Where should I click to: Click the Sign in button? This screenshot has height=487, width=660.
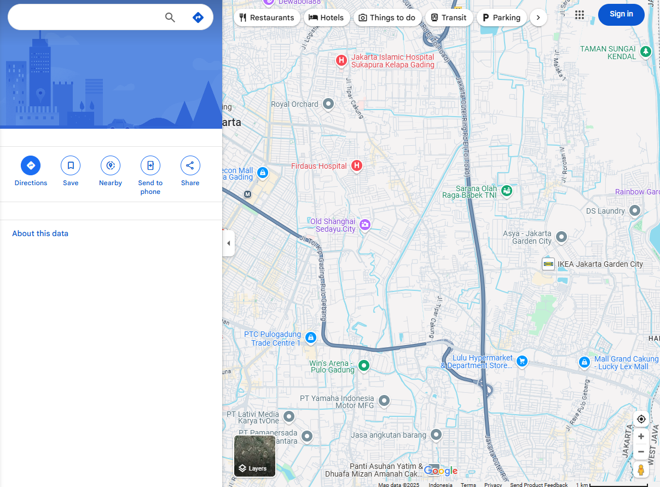point(621,14)
